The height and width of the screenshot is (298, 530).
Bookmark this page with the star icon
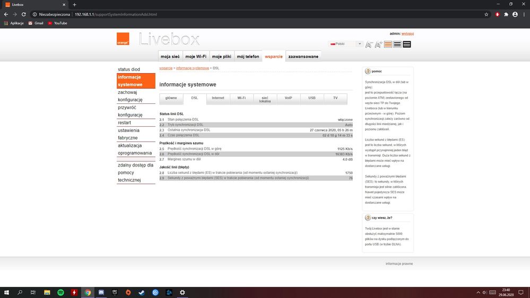coord(486,14)
